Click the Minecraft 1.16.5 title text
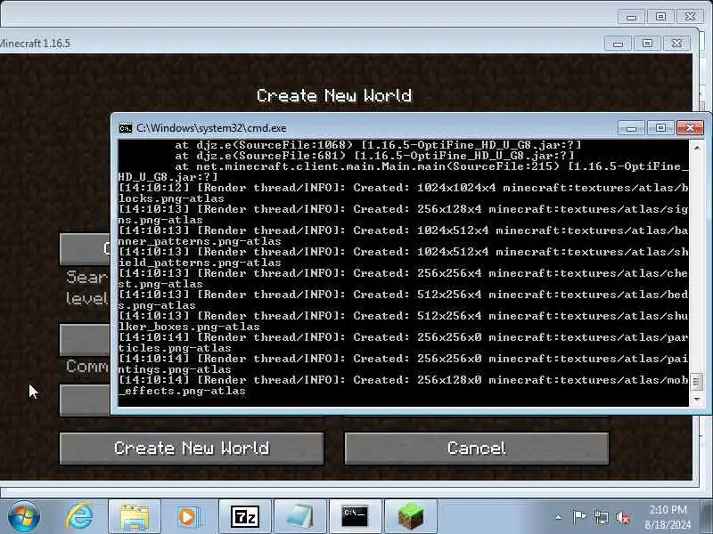The height and width of the screenshot is (534, 713). 35,44
